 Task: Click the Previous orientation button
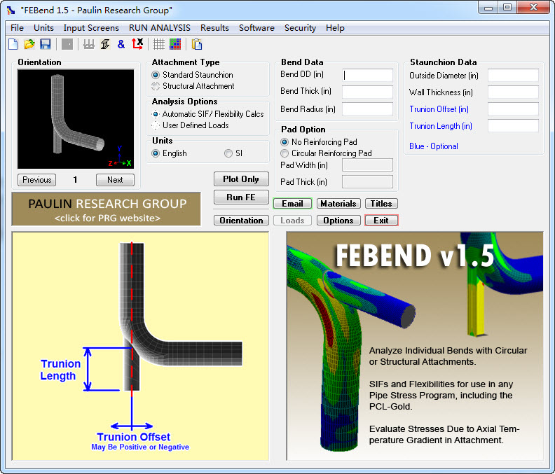pyautogui.click(x=37, y=180)
